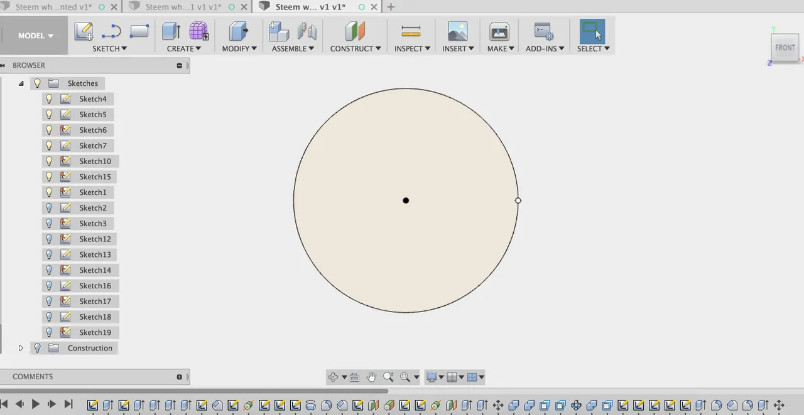This screenshot has height=415, width=804.
Task: Select the circle's center point
Action: coord(406,201)
